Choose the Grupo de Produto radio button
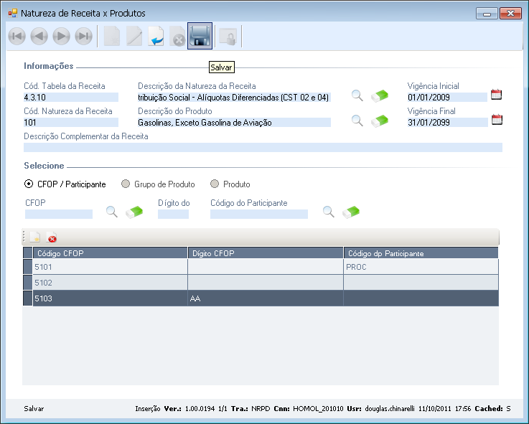Viewport: 529px width, 424px height. (x=126, y=184)
